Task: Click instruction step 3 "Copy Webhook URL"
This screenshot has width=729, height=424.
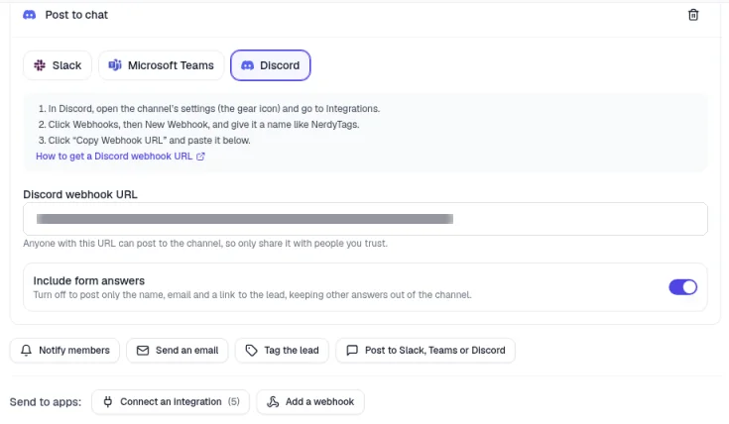Action: coord(145,141)
